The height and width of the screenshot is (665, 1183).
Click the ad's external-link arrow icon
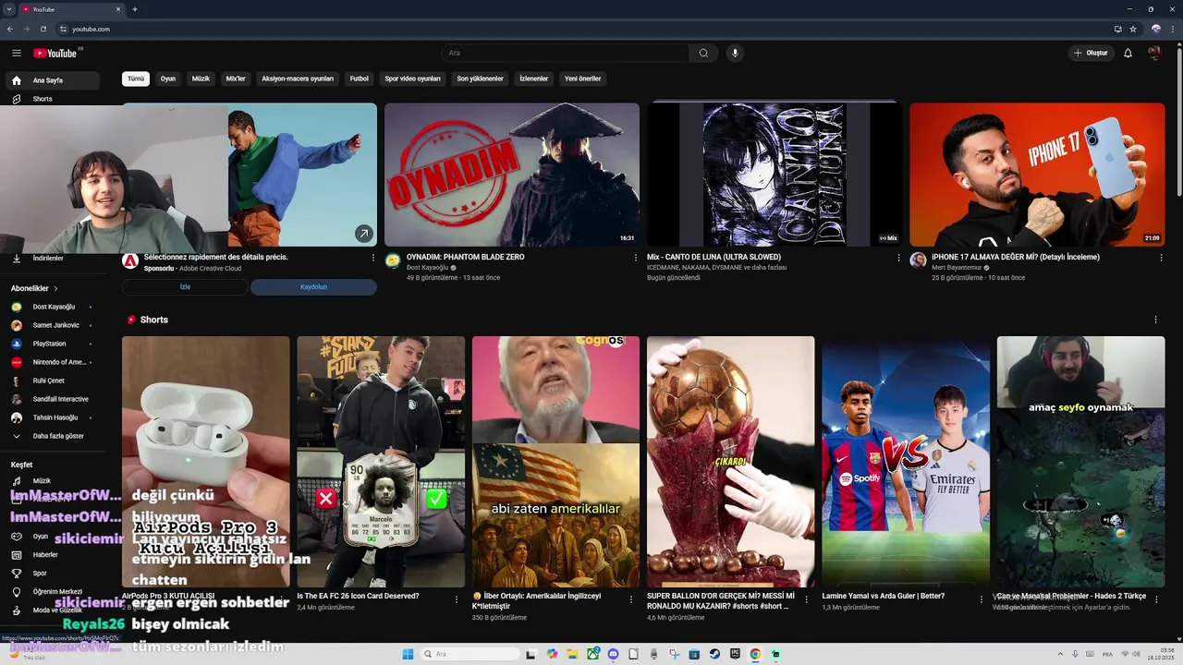pos(364,234)
